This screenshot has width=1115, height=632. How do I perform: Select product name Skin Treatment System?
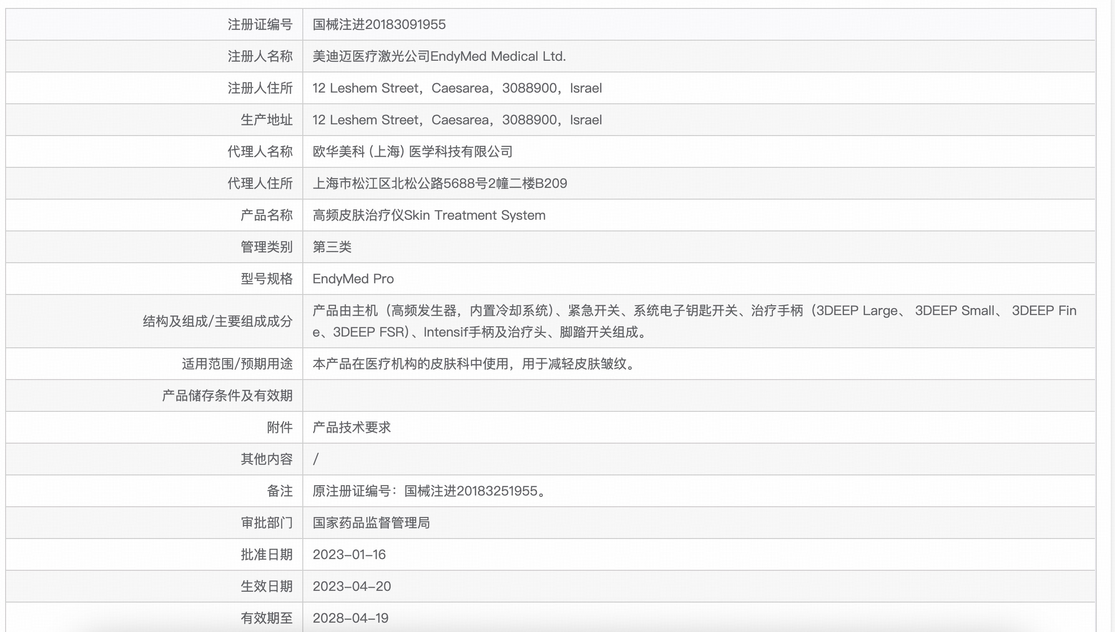(430, 215)
